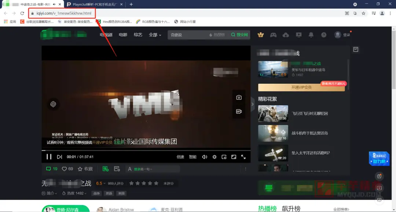Bookmark this page with the star icon

click(363, 14)
